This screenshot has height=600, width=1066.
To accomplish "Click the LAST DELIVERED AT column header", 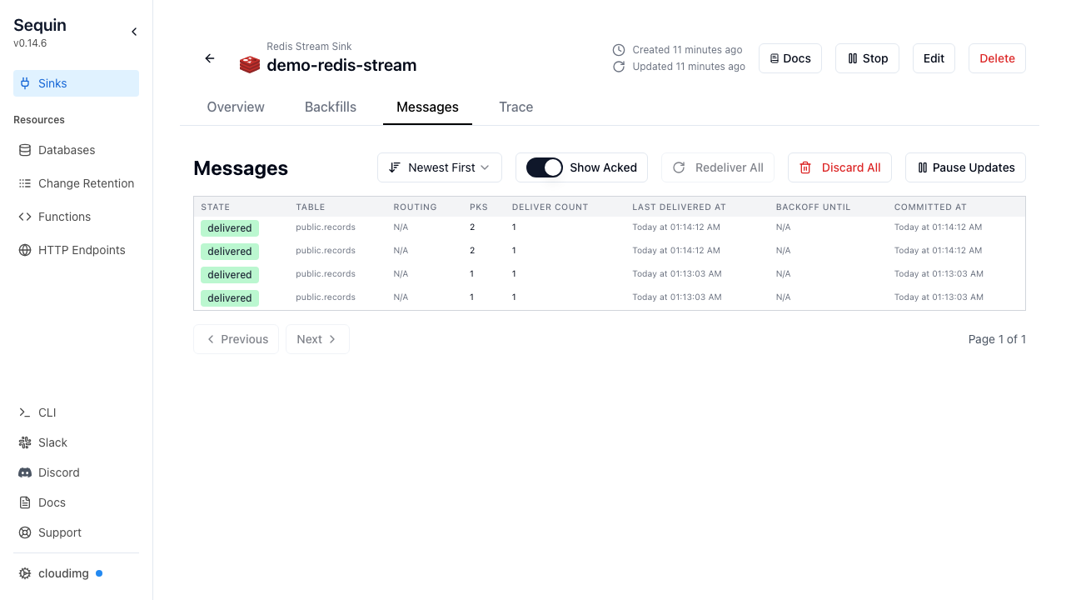I will click(x=679, y=207).
